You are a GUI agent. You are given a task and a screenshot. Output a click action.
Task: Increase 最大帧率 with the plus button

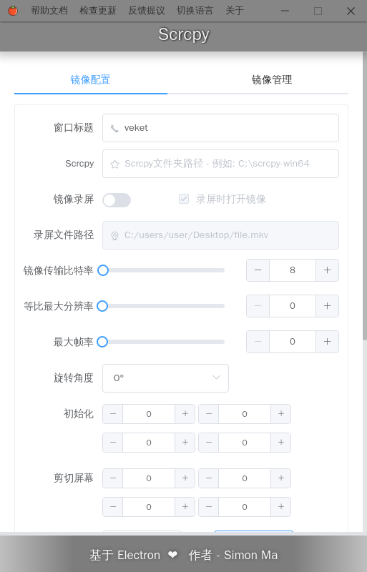[x=327, y=342]
